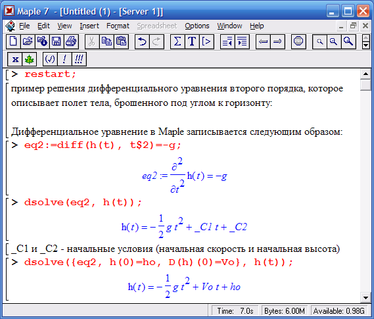Select the smallest zoom magnifier icon
Image resolution: width=374 pixels, height=319 pixels.
[319, 41]
